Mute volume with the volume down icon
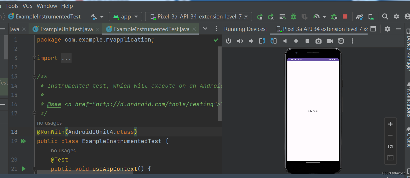 [251, 41]
